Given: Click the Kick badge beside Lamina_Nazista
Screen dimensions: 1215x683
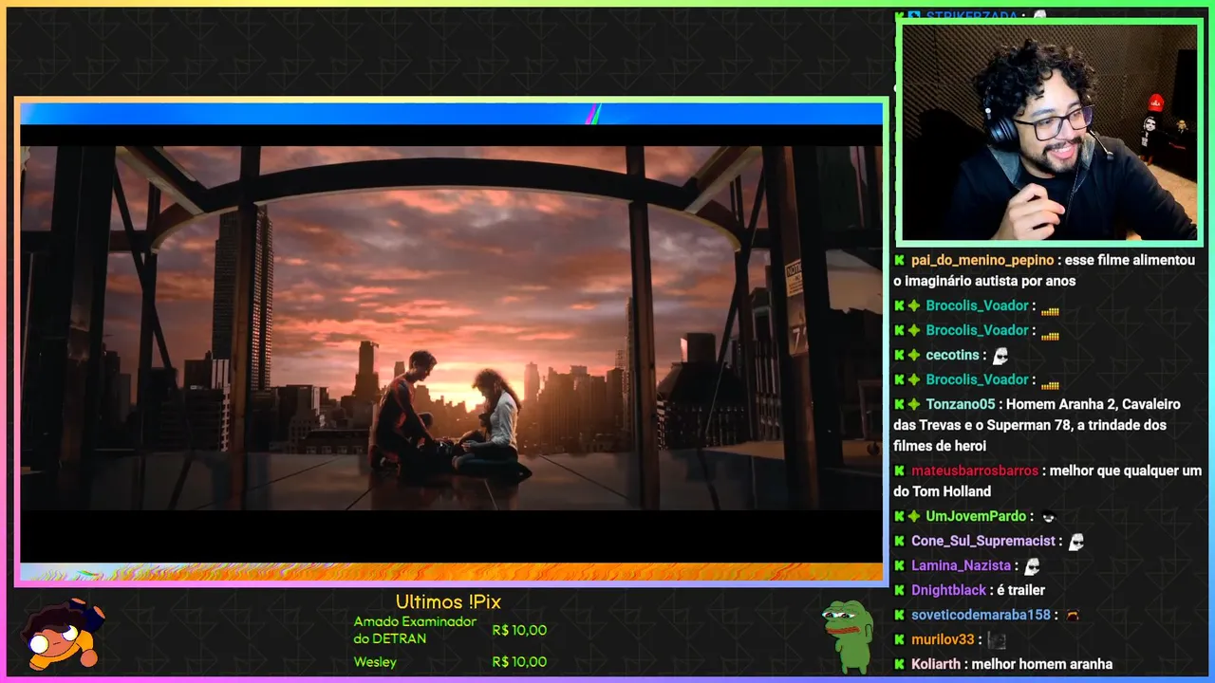Looking at the screenshot, I should pos(899,565).
